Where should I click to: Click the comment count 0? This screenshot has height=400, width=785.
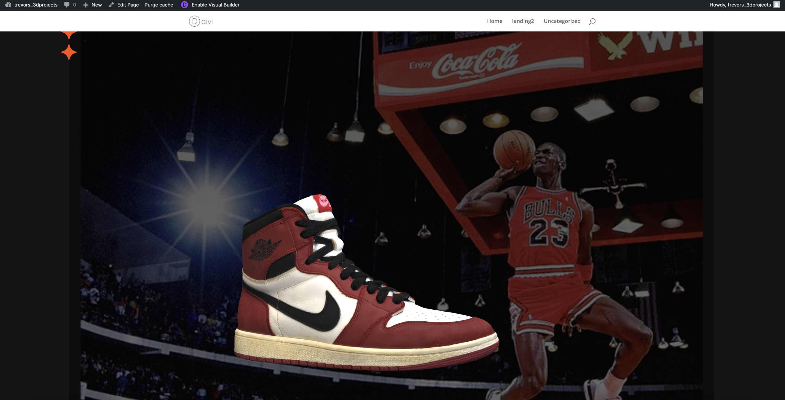tap(74, 5)
